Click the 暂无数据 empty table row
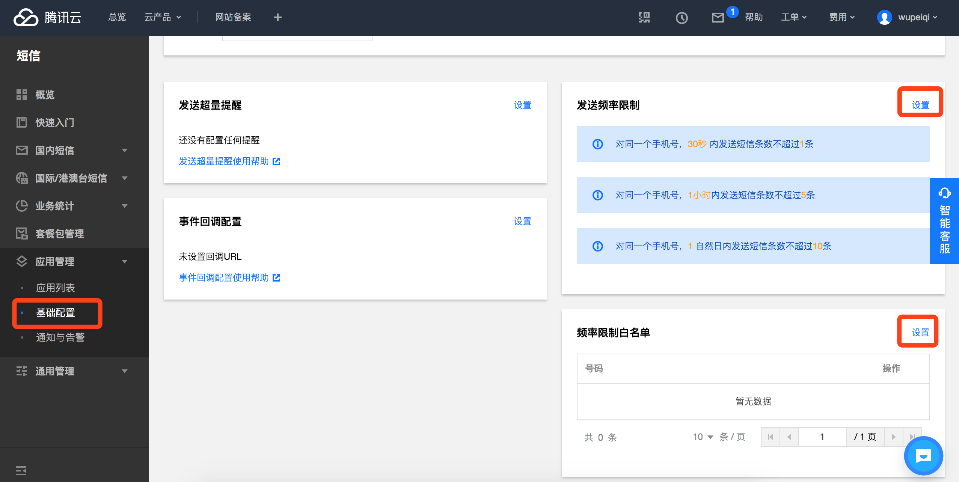 [x=753, y=402]
